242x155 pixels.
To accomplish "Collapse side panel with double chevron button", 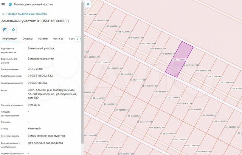I will click(88, 4).
